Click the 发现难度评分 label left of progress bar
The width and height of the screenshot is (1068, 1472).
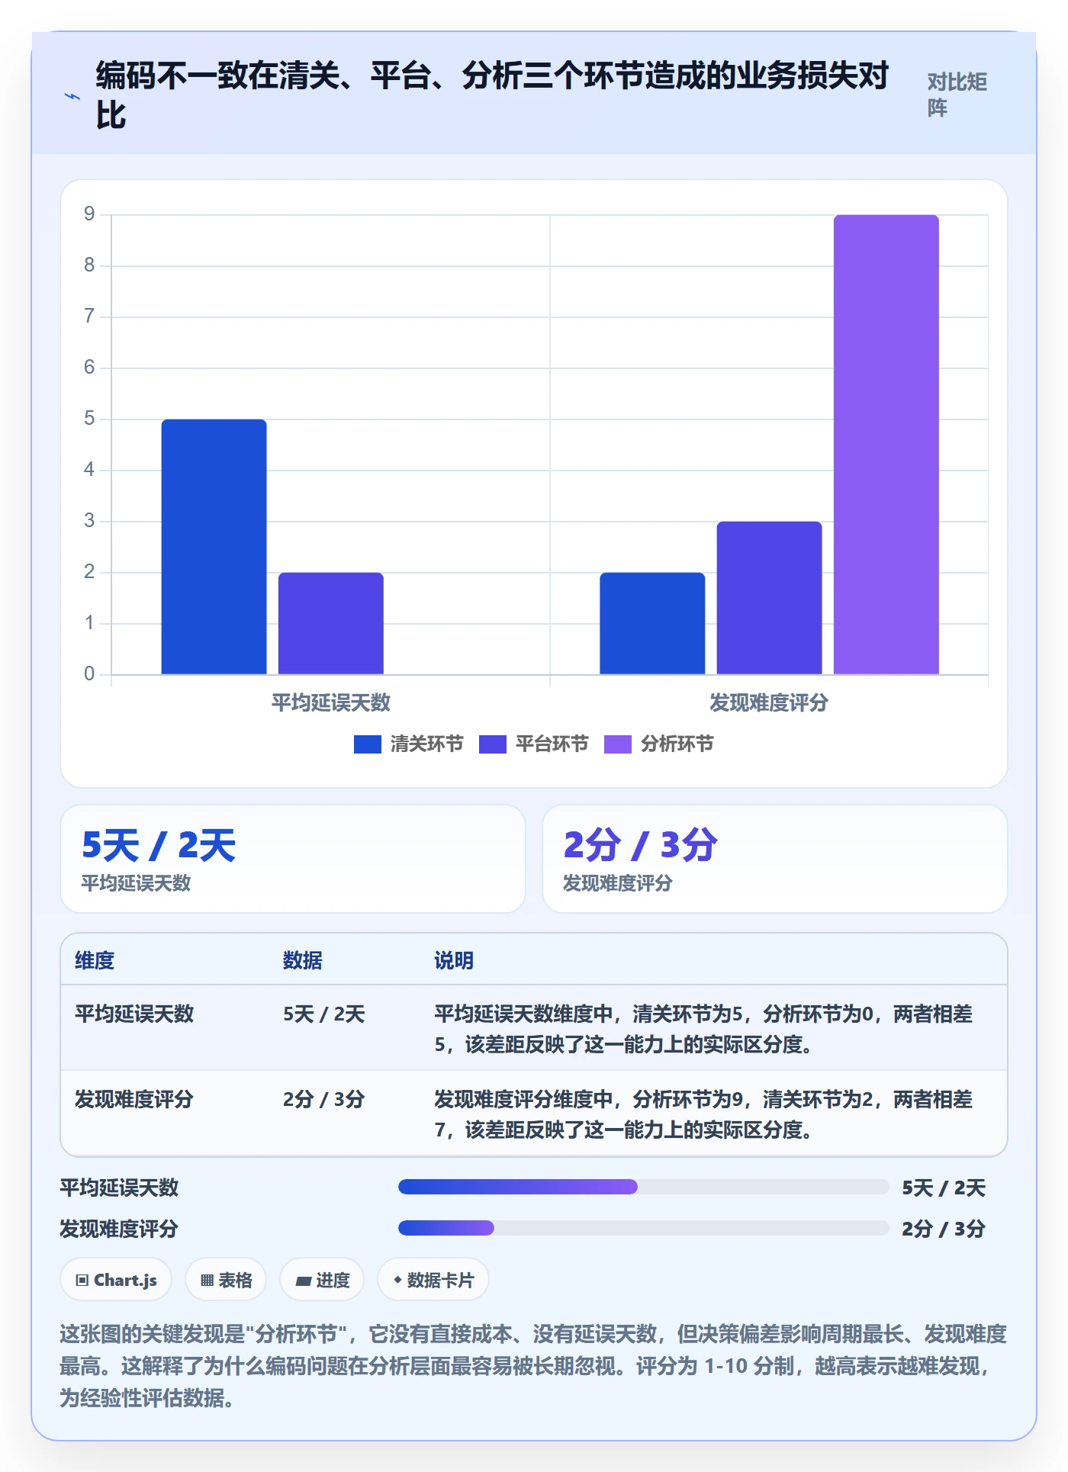point(120,1229)
